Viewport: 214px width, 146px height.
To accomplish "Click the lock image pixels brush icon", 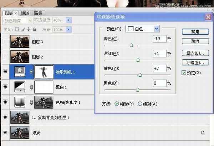I will click(22, 29).
